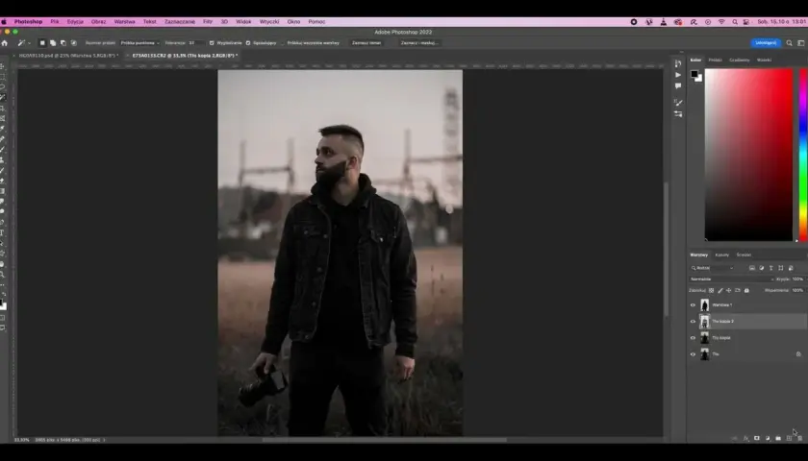Select the Lasso tool

3,86
